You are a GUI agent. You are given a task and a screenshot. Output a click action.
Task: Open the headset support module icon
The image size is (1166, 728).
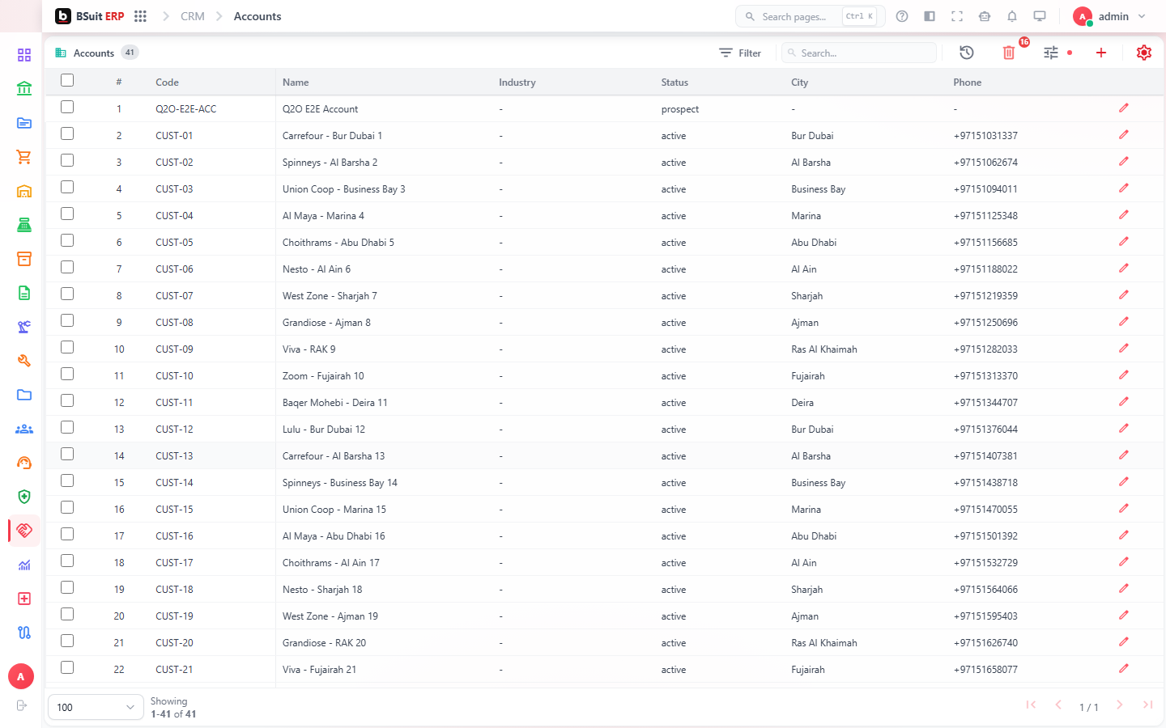pyautogui.click(x=24, y=463)
